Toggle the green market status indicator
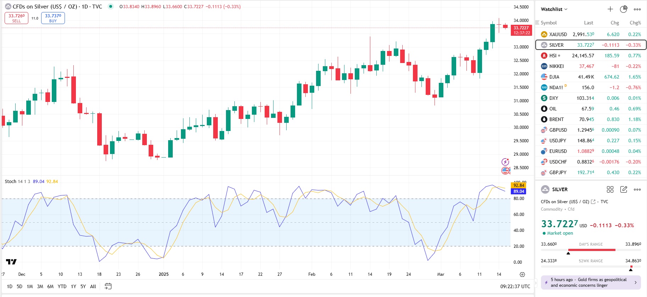The height and width of the screenshot is (297, 647). point(111,6)
